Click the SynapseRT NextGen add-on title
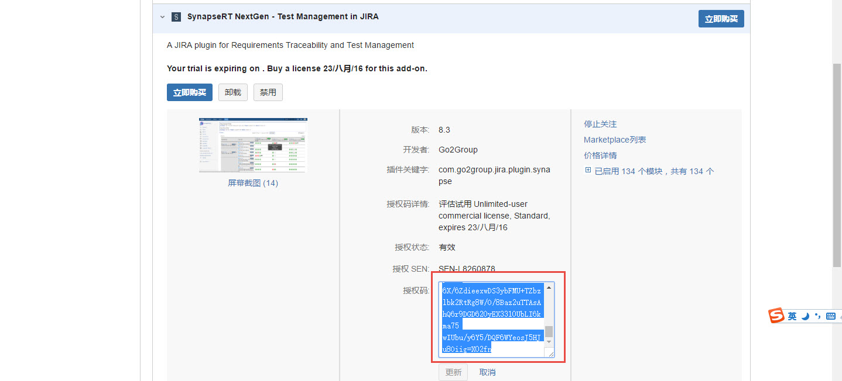 click(283, 17)
